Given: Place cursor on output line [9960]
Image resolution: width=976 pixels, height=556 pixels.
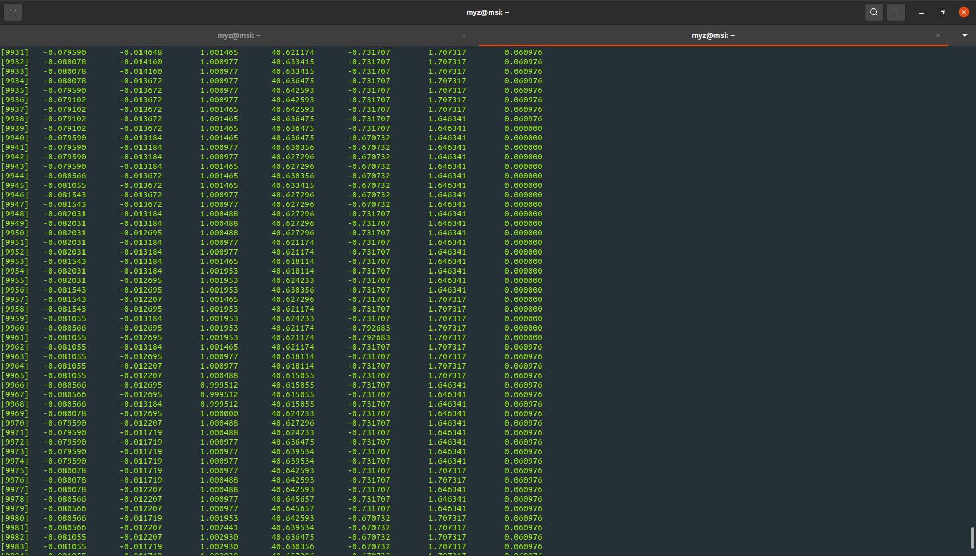Looking at the screenshot, I should click(x=211, y=328).
